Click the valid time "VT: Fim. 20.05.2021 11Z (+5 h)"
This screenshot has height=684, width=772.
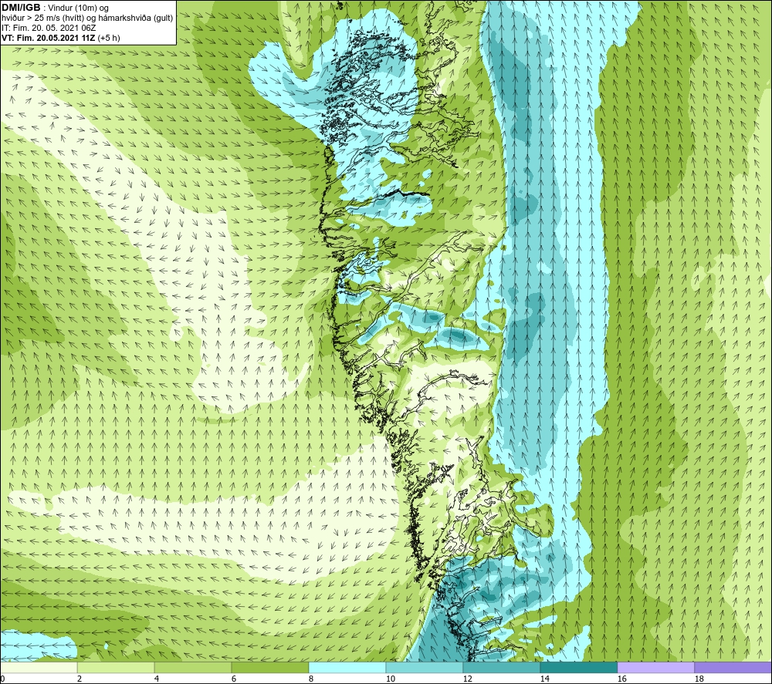coord(60,38)
